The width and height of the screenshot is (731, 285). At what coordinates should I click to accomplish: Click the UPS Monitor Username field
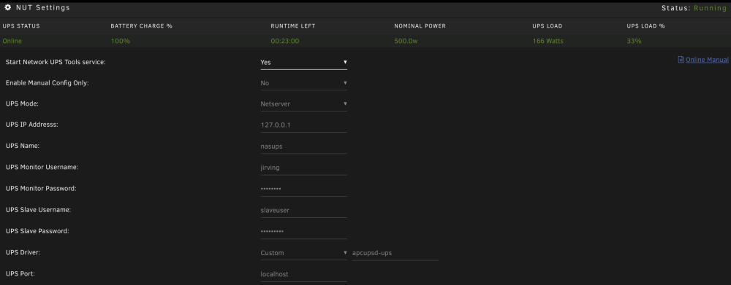(x=303, y=168)
